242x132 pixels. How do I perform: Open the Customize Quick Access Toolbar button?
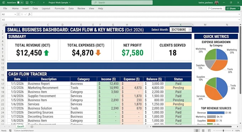click(44, 2)
